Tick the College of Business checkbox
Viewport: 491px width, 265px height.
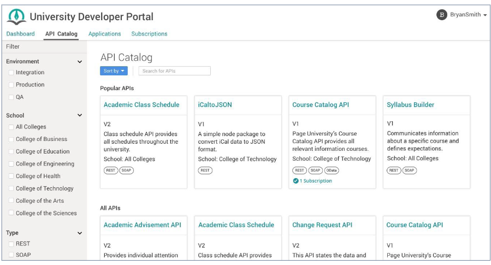click(11, 139)
